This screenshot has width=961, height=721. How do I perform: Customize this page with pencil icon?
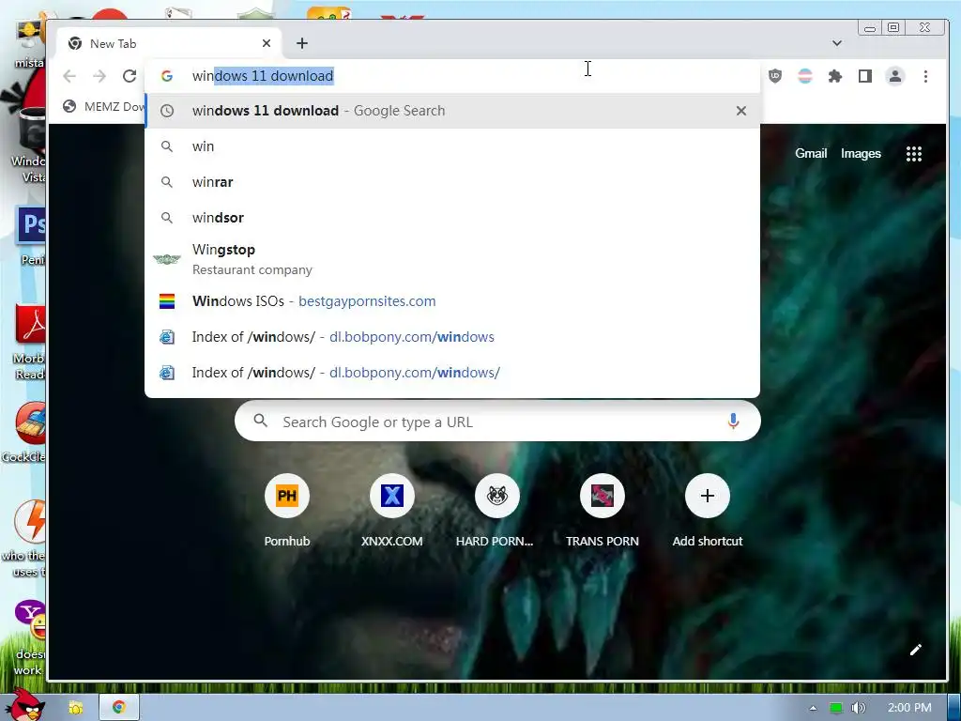coord(916,650)
